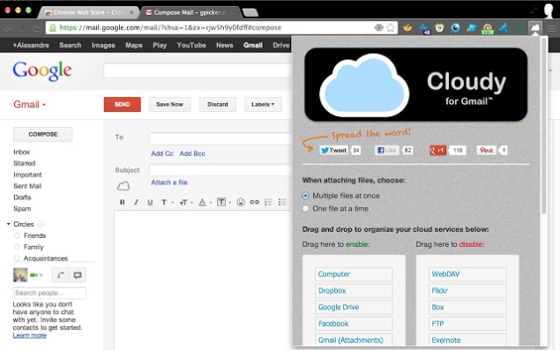
Task: Select Multiple files at once option
Action: coord(305,196)
